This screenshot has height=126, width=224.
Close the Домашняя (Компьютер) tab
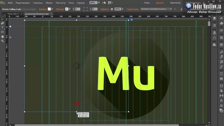coord(51,14)
